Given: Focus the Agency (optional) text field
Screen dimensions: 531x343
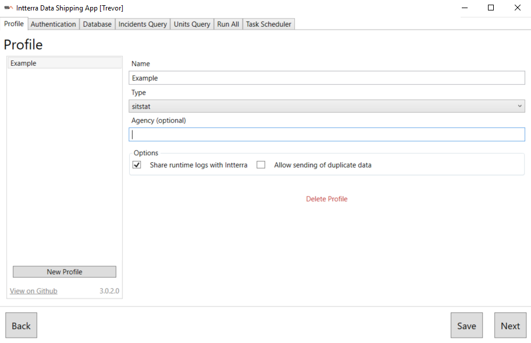Looking at the screenshot, I should coord(327,134).
